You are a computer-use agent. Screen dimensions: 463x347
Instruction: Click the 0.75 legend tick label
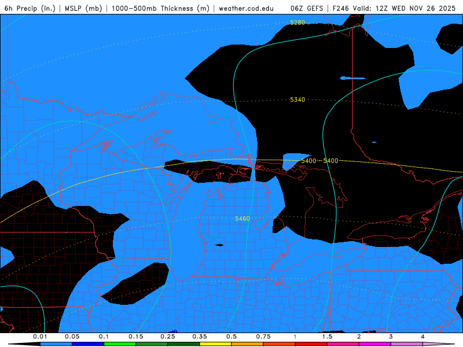[x=263, y=337]
